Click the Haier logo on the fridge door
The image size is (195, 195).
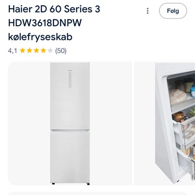(70, 70)
